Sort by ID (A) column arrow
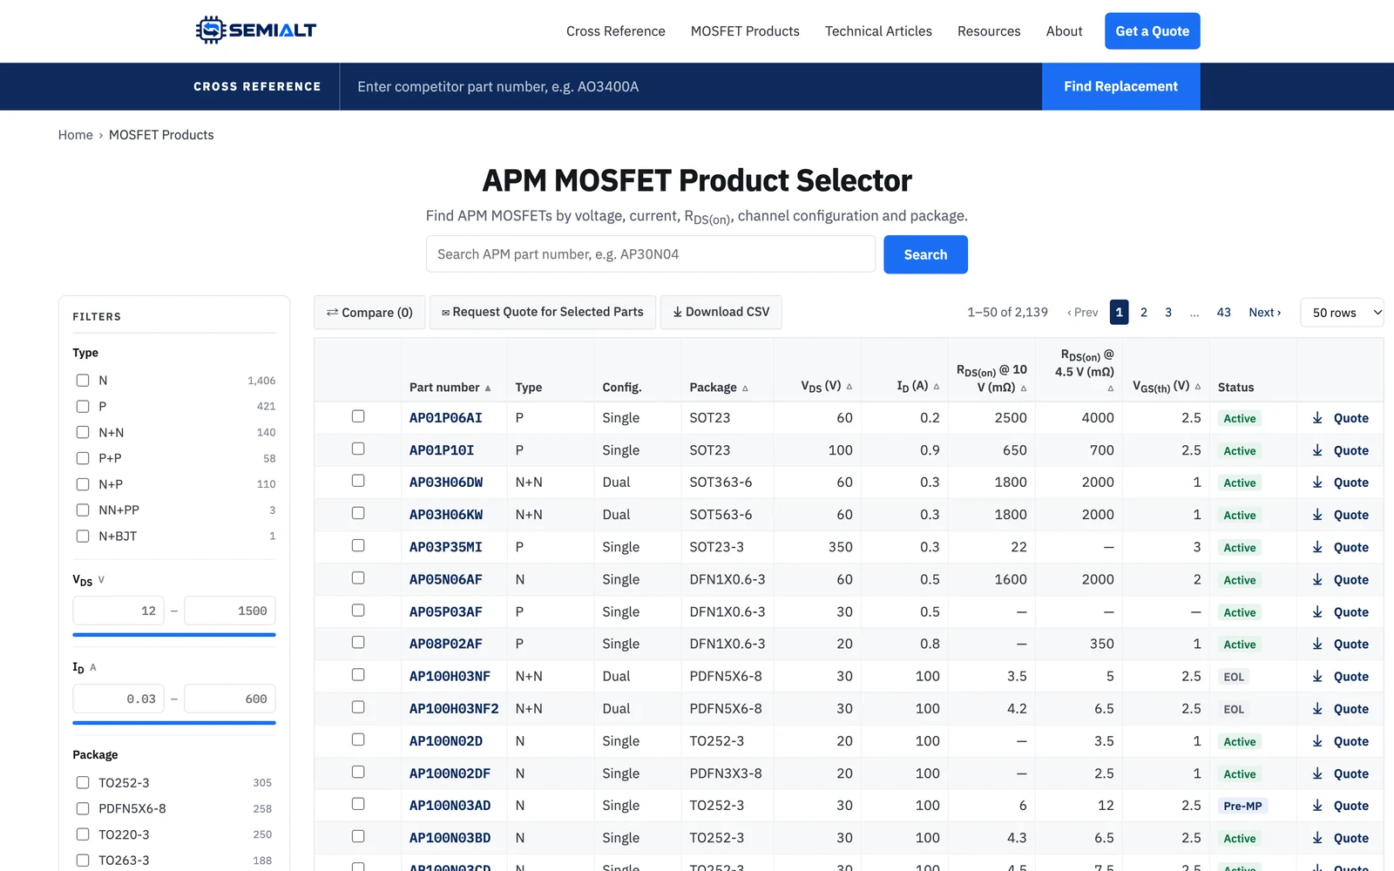The height and width of the screenshot is (871, 1394). [937, 387]
